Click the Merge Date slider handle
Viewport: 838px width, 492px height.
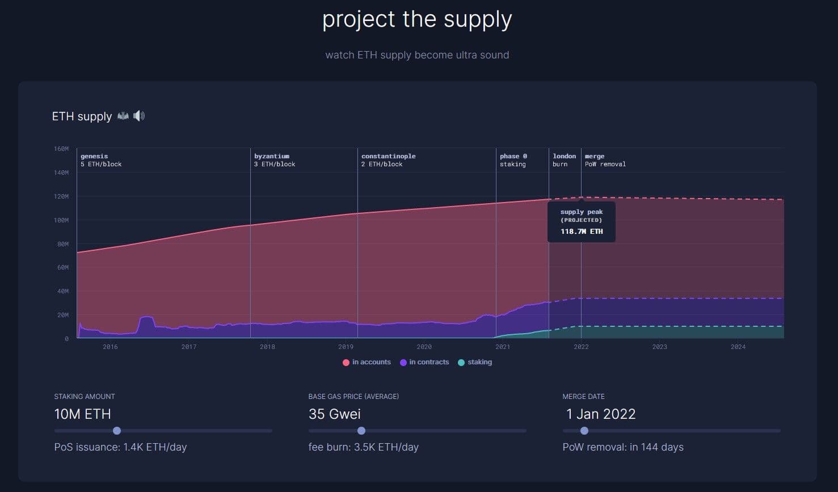tap(584, 431)
